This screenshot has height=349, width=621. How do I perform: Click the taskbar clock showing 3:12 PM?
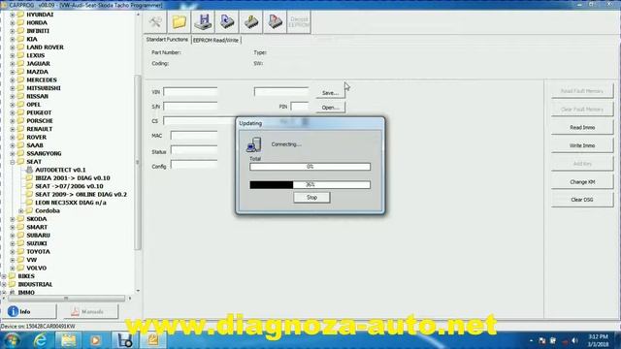tap(598, 336)
